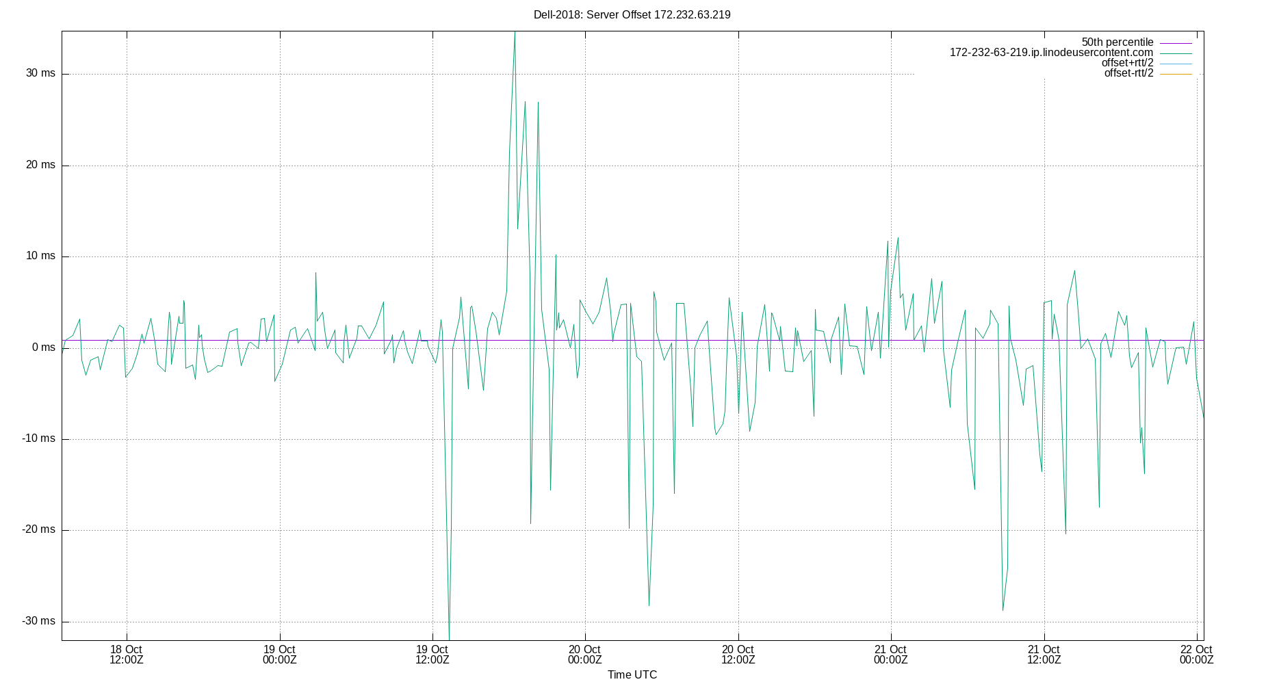Click the "30 ms" y-axis label
This screenshot has height=684, width=1266.
40,73
